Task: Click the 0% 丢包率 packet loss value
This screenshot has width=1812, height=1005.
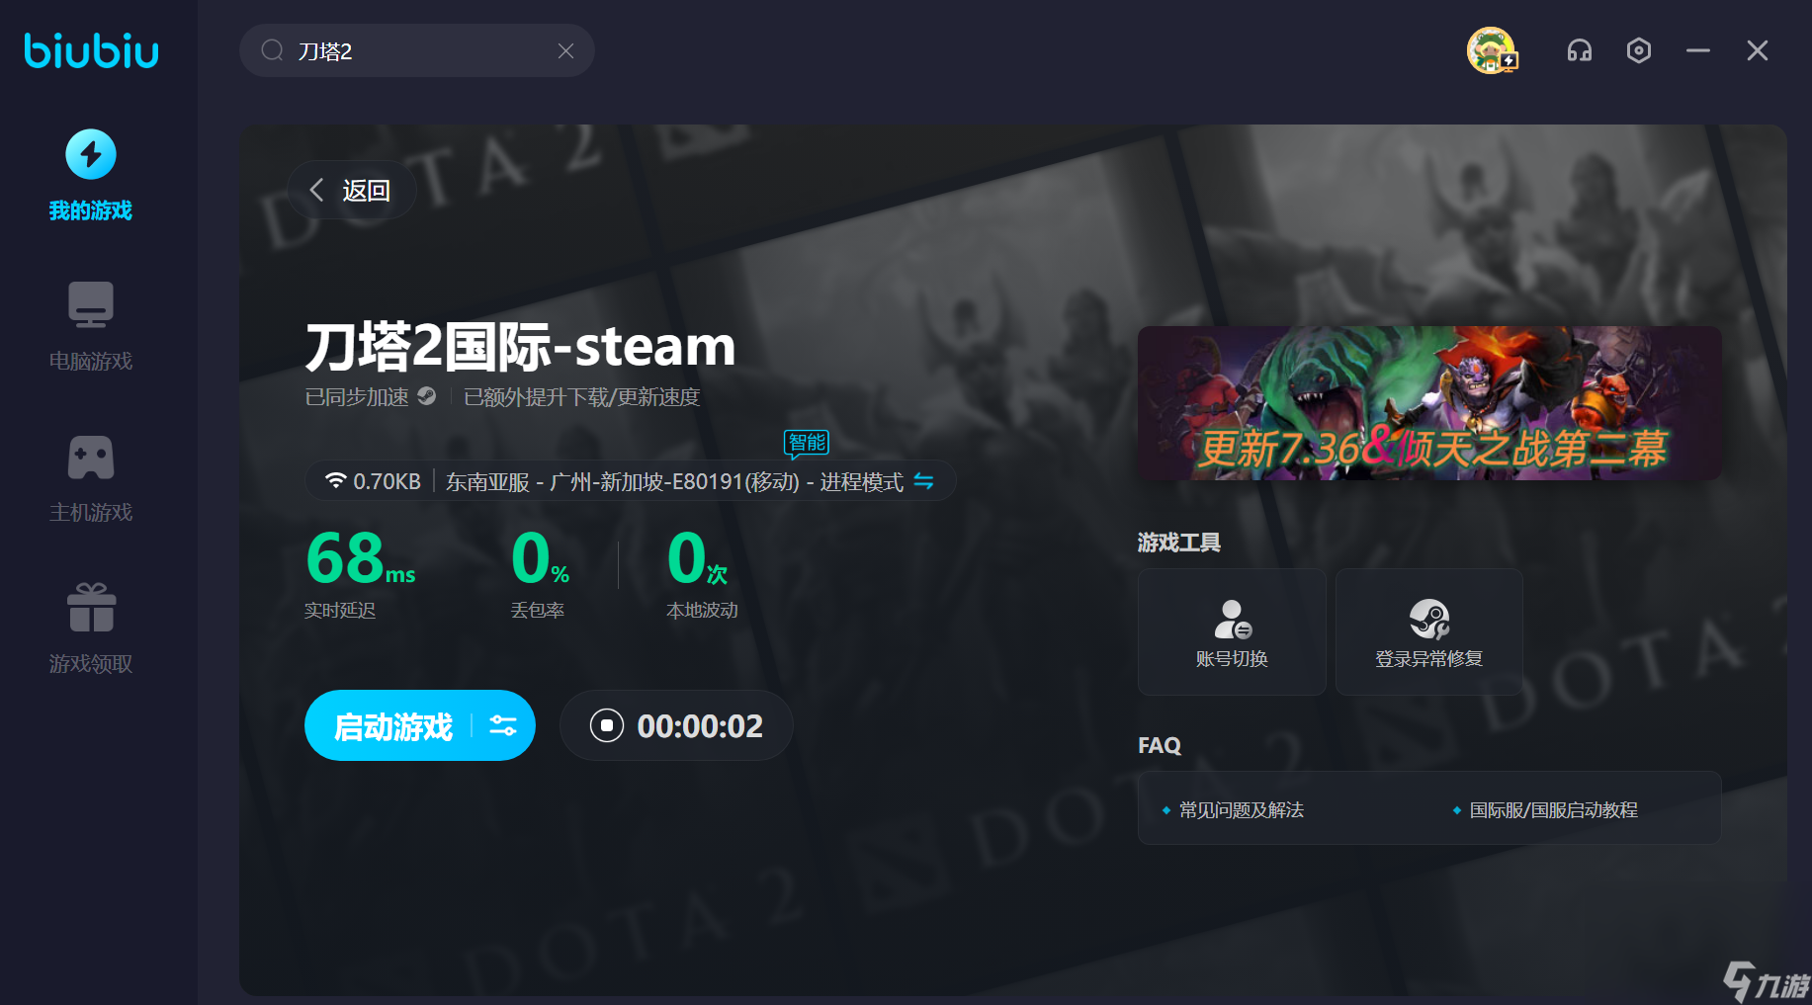Action: (x=540, y=559)
